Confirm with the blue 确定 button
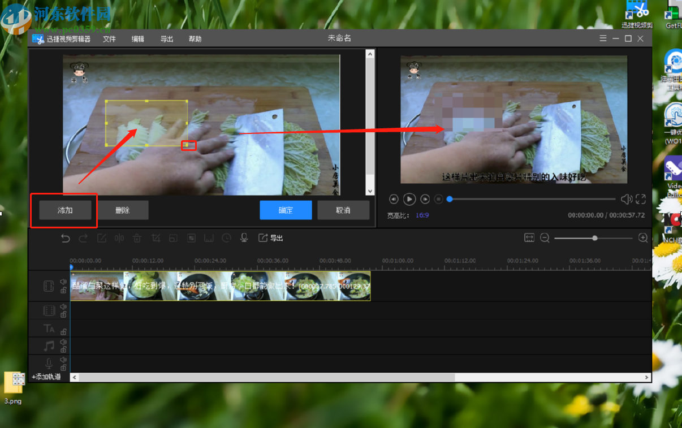Viewport: 682px width, 428px height. 286,210
